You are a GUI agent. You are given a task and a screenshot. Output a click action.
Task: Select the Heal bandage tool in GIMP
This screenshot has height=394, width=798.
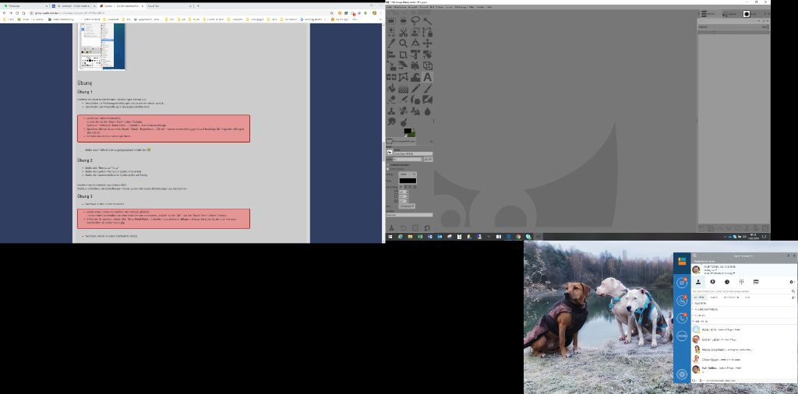point(403,111)
